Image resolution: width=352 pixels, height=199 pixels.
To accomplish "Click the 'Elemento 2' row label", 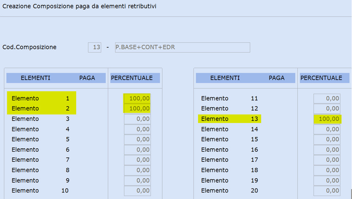I will click(40, 108).
